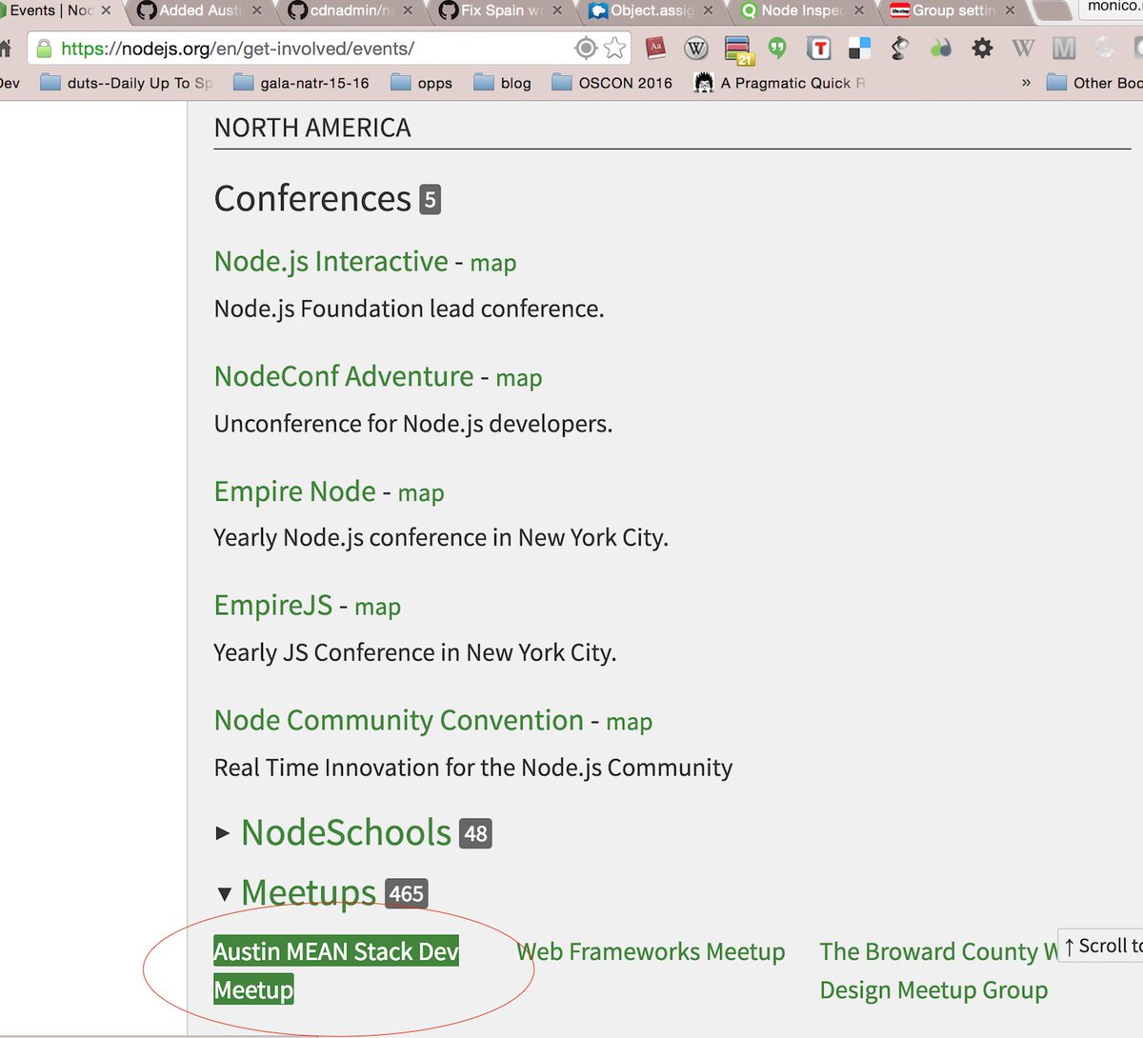Open the Empire Node link
The width and height of the screenshot is (1143, 1038).
[295, 491]
